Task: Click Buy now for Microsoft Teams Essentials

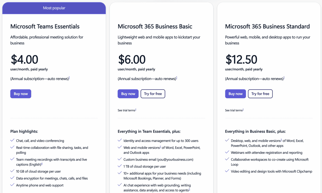Action: pyautogui.click(x=21, y=94)
